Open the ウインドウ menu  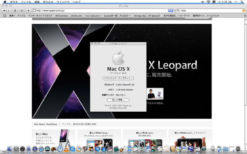click(x=63, y=2)
